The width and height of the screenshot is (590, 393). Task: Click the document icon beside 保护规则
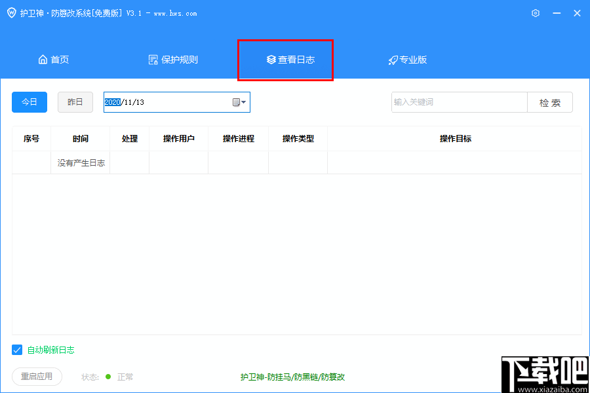click(x=153, y=59)
